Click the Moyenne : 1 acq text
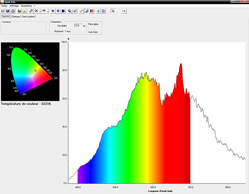Image resolution: width=249 pixels, height=194 pixels. pos(62,31)
